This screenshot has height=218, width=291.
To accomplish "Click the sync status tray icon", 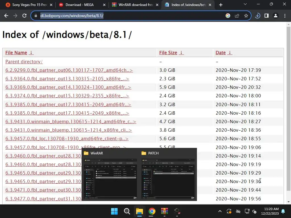I will tap(229, 211).
